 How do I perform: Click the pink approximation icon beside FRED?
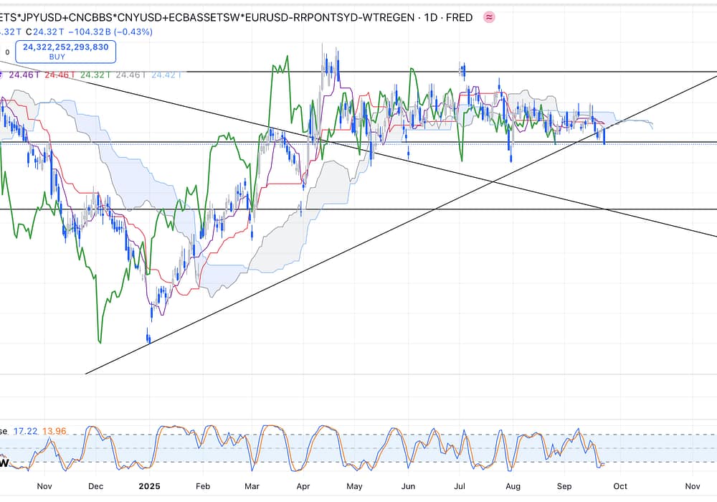pos(489,16)
